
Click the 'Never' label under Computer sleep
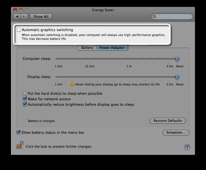180,66
